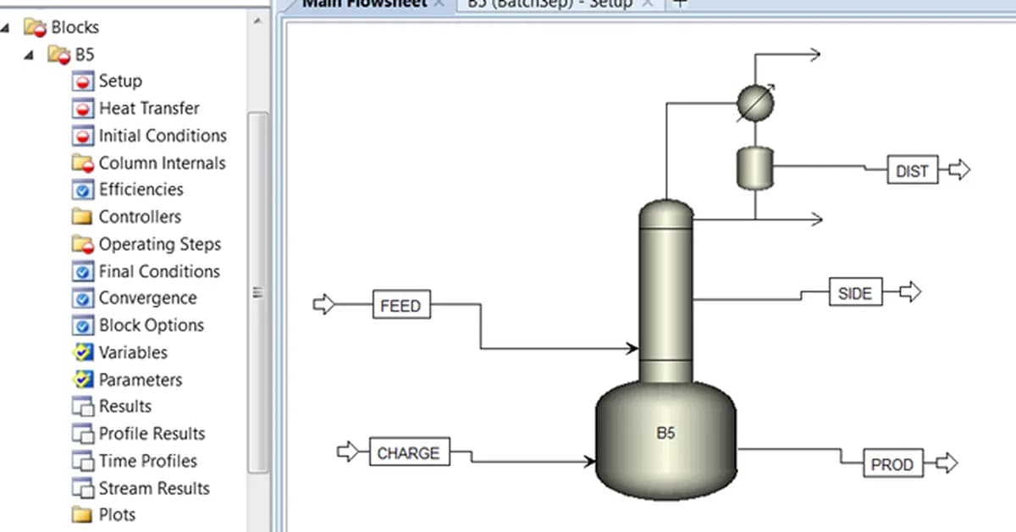Image resolution: width=1016 pixels, height=532 pixels.
Task: Select the PROD stream on the flowsheet
Action: point(892,463)
